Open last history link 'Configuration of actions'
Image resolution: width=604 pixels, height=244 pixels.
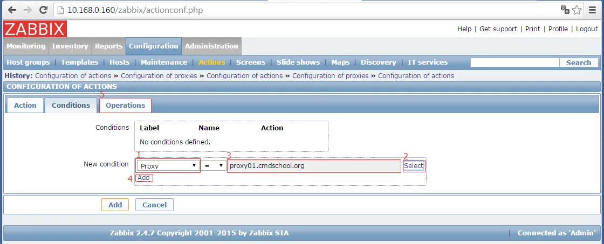[x=416, y=76]
